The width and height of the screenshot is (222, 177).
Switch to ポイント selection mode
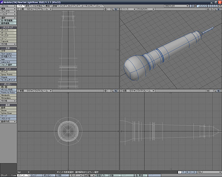point(23,176)
